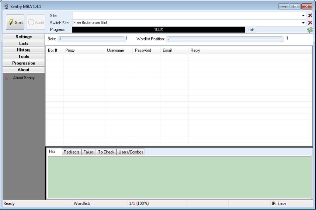Click the Bots slider handle
Viewport: 316px width, 210px height.
pos(60,39)
